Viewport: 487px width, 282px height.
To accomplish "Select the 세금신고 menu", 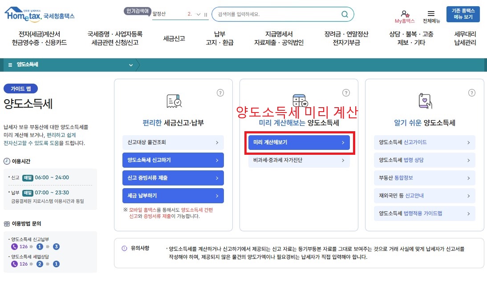I will click(x=174, y=38).
